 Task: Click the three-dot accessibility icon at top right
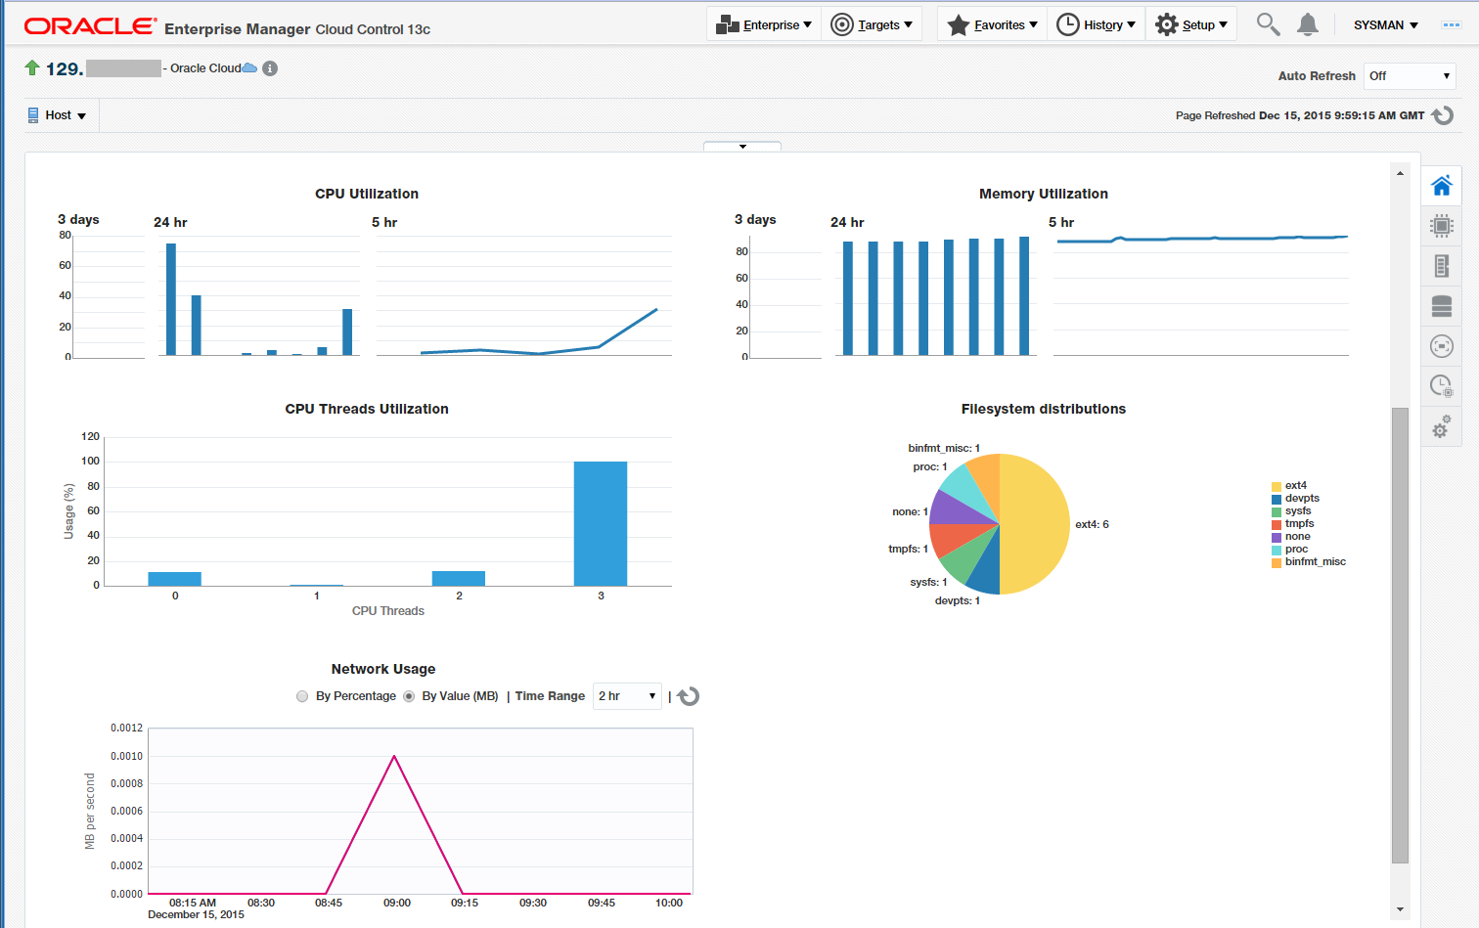tap(1452, 24)
